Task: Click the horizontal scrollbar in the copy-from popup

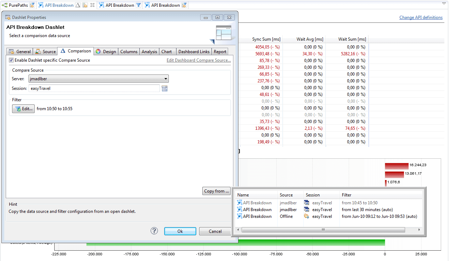Action: tap(323, 230)
